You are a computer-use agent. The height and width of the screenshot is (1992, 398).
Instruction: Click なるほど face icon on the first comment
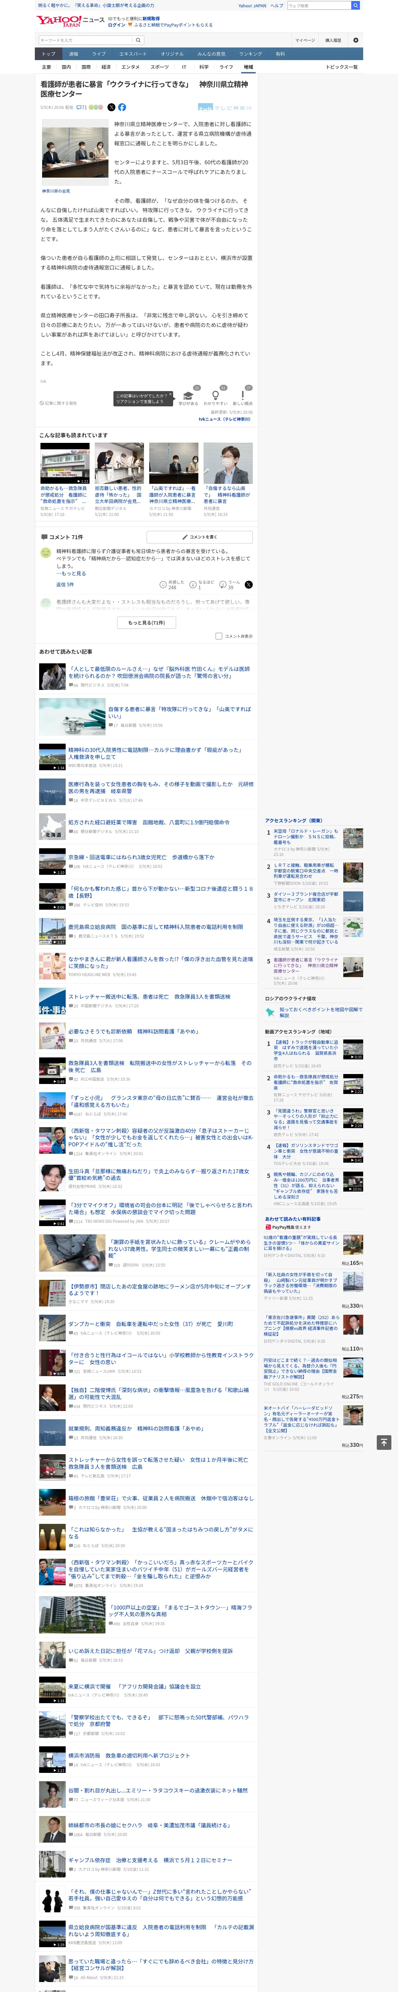(193, 585)
